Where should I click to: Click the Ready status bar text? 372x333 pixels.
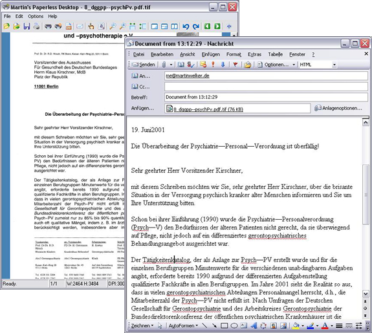tap(10, 284)
